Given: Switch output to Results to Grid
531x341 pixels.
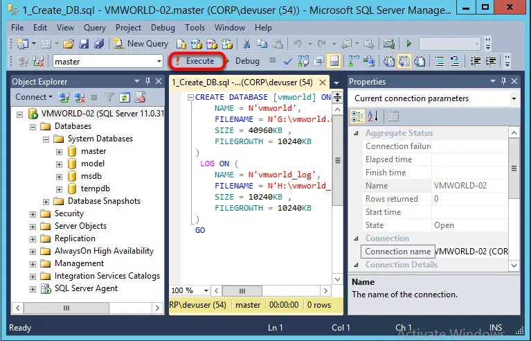Looking at the screenshot, I should (x=404, y=62).
